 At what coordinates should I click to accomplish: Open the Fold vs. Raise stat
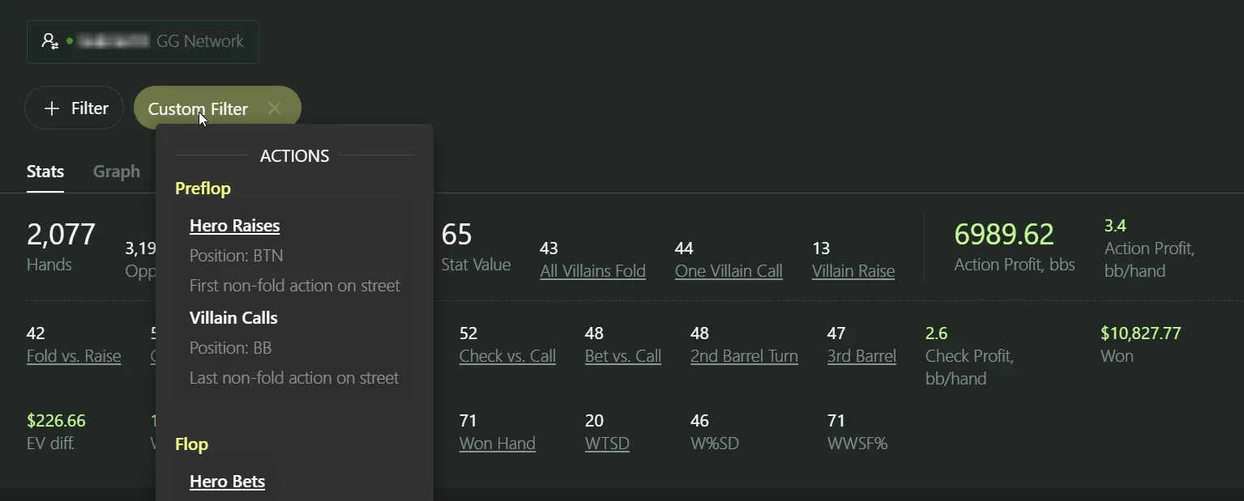tap(74, 356)
